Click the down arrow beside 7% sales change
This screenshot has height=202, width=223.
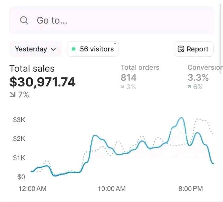tap(12, 95)
